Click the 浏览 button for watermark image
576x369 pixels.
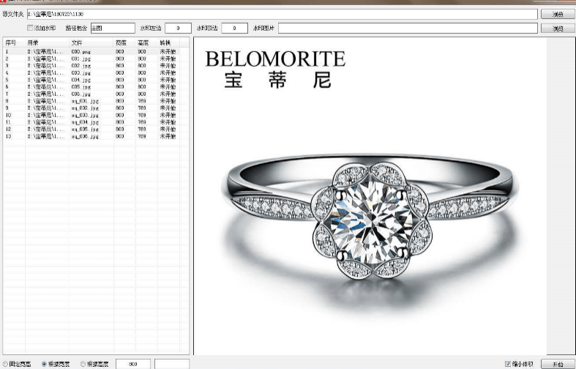tap(557, 29)
